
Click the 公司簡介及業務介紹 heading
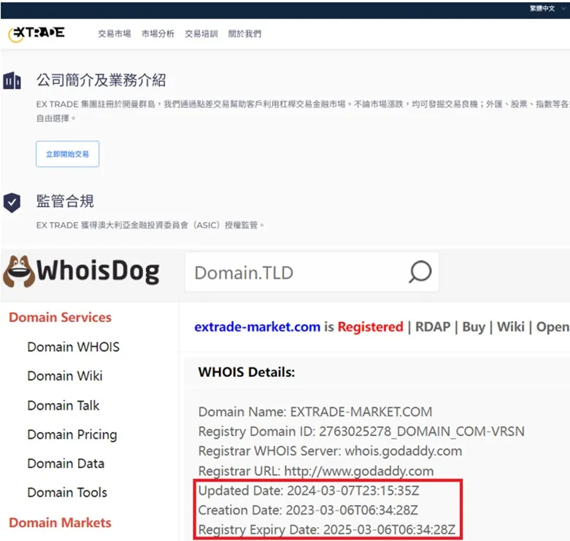click(x=101, y=80)
